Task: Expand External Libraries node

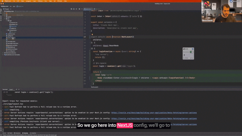Action: click(3, 53)
